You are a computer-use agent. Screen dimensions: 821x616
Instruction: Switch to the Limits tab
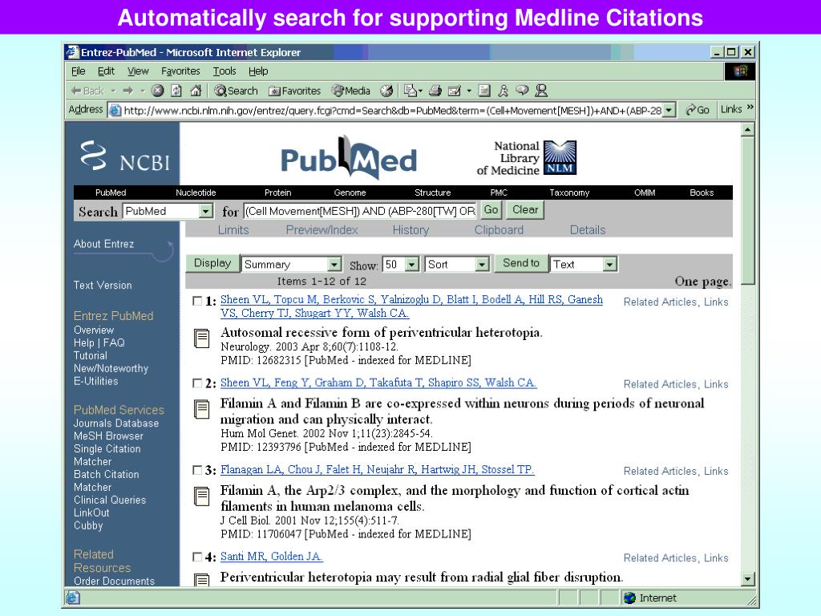pos(233,230)
